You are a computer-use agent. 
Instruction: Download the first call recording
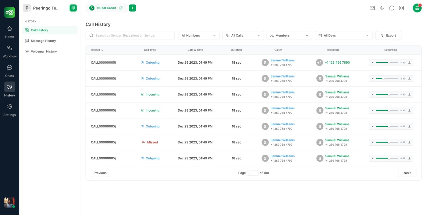click(409, 62)
